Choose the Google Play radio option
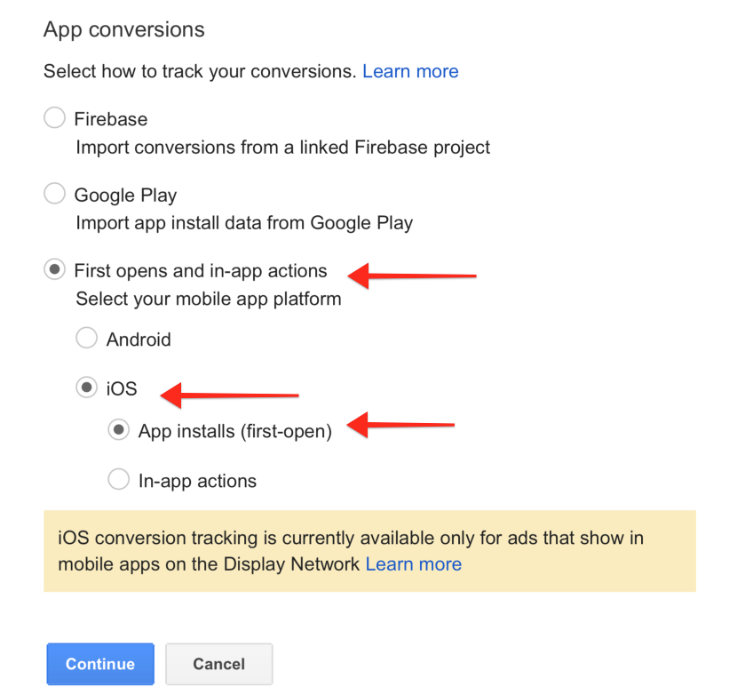This screenshot has width=737, height=695. [54, 194]
